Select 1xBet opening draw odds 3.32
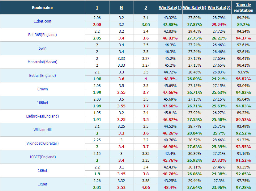The width and height of the screenshot is (256, 191). click(x=121, y=181)
